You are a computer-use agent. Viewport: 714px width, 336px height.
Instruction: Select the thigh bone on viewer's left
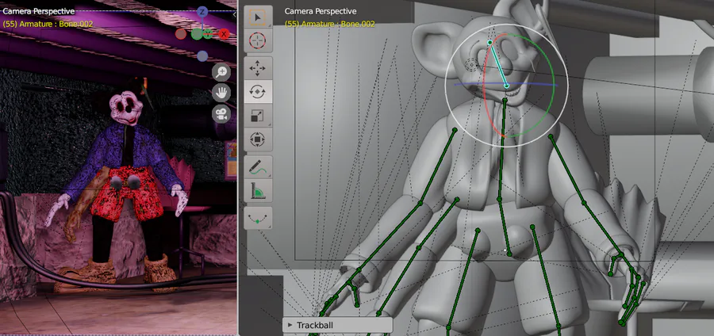[463, 279]
